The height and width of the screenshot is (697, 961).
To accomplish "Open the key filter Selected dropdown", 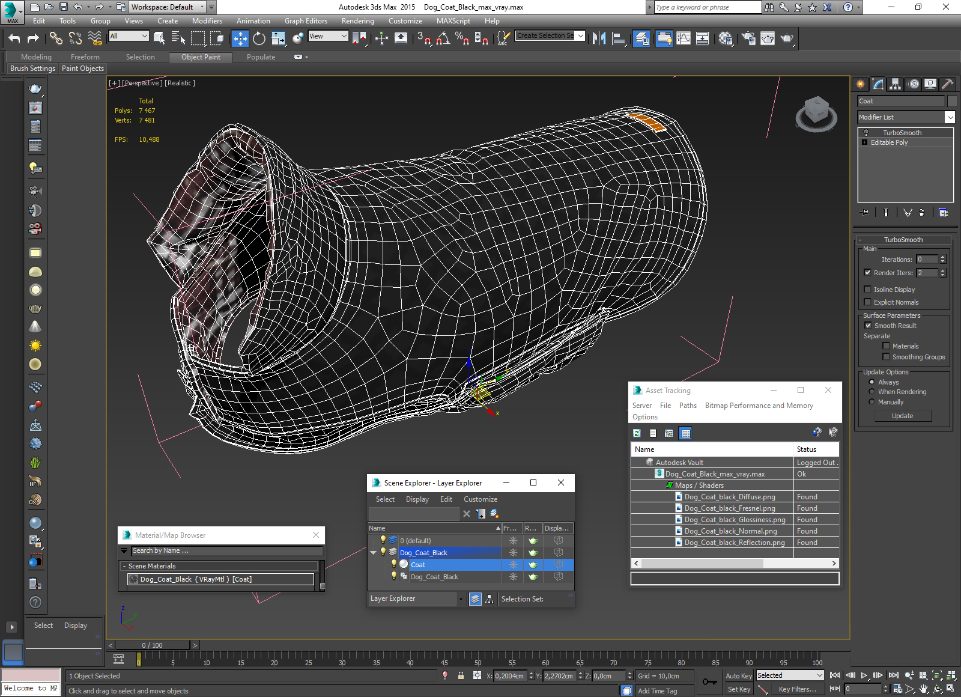I will point(789,675).
